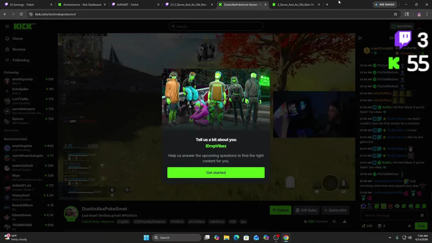Click the green Chat send button

(x=421, y=226)
